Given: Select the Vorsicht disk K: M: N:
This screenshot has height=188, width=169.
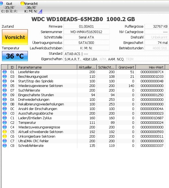Looking at the screenshot, I should coord(31,7).
